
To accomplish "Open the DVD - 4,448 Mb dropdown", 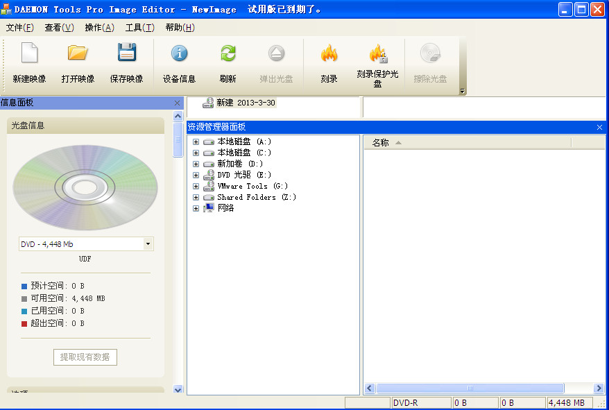I will [148, 244].
